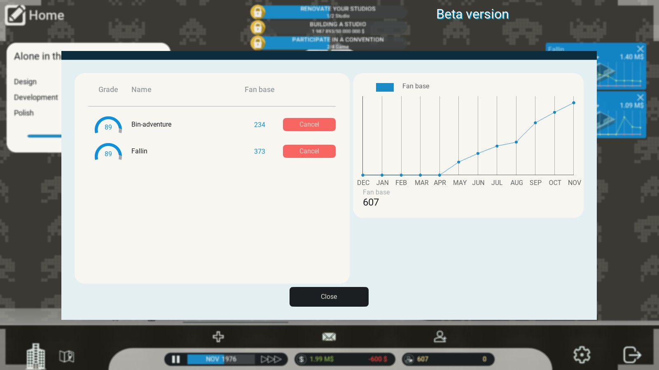This screenshot has height=370, width=659.
Task: Open the map icon
Action: click(x=67, y=356)
